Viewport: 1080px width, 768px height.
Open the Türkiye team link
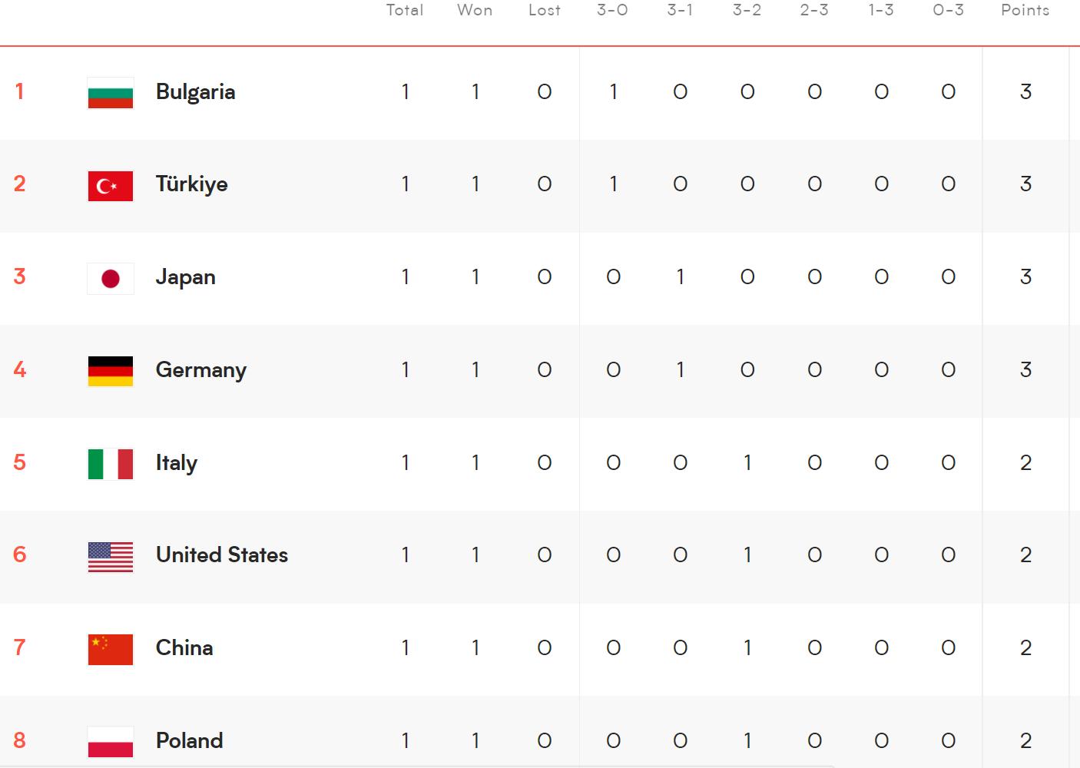coord(191,184)
